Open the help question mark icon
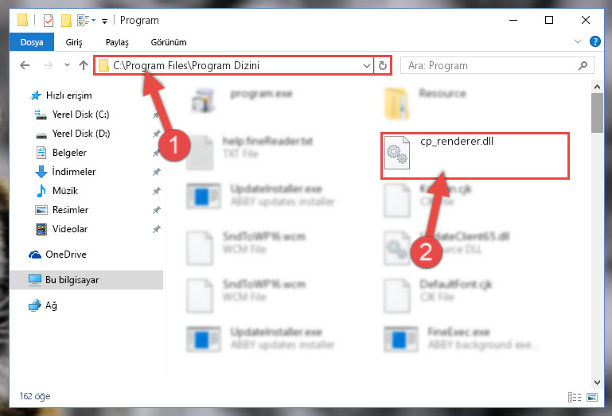This screenshot has height=416, width=612. 594,41
